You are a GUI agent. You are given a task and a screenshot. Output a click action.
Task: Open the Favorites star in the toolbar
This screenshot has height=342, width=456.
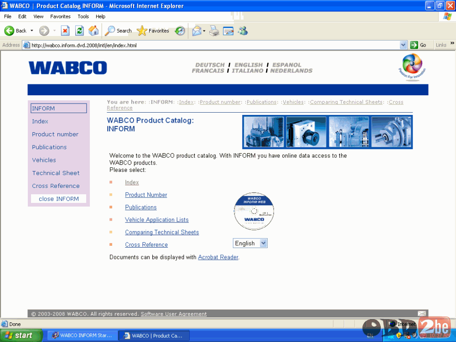pyautogui.click(x=153, y=31)
